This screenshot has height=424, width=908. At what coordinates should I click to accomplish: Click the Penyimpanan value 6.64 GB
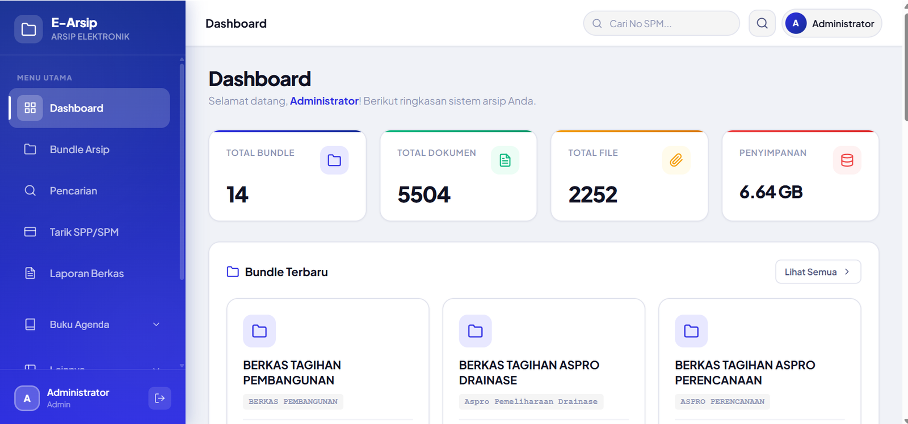click(771, 192)
